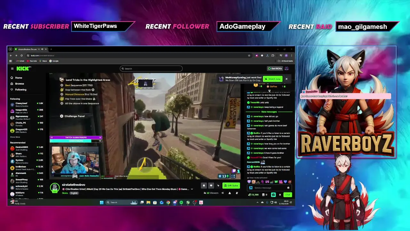Open the Gmail bookmark
This screenshot has width=410, height=231.
point(20,61)
